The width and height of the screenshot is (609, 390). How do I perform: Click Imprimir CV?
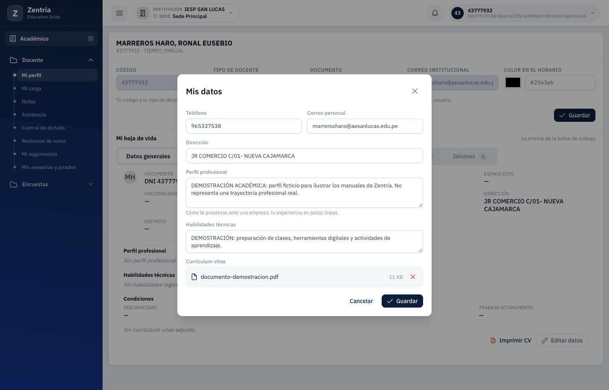[x=511, y=340]
